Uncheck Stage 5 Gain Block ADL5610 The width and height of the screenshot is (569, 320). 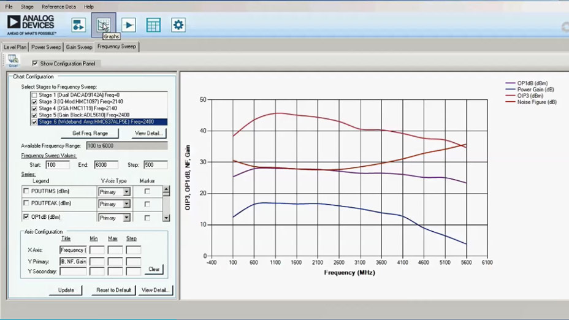pos(34,115)
